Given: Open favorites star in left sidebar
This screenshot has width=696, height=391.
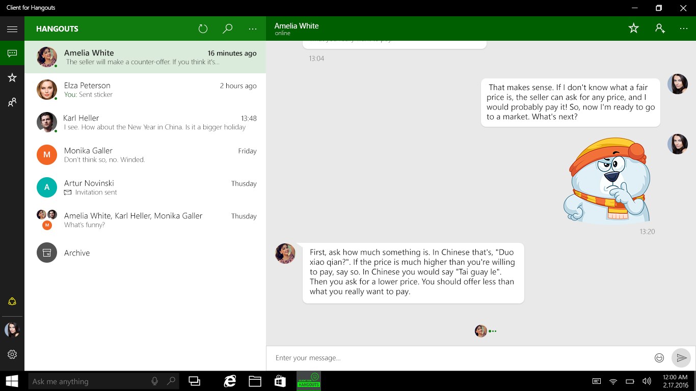Looking at the screenshot, I should 12,78.
